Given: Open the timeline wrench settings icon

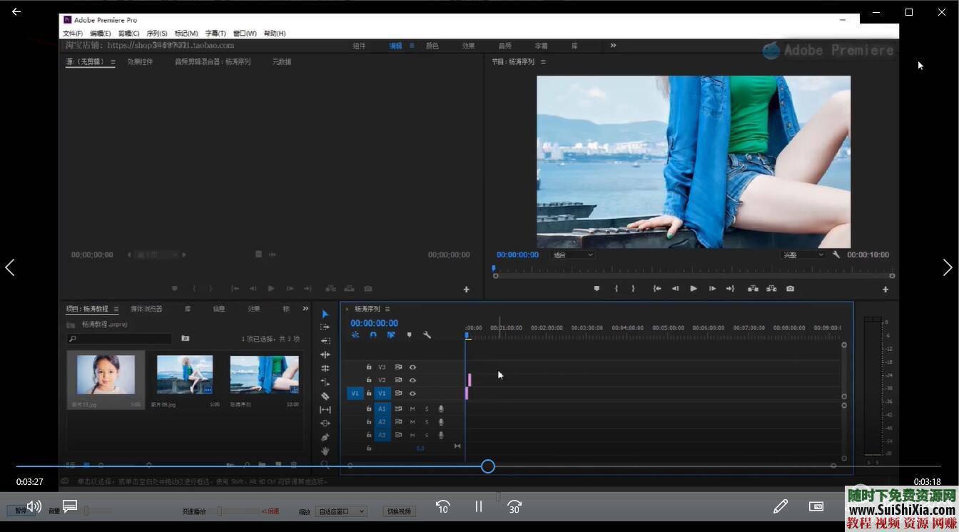Looking at the screenshot, I should point(427,334).
